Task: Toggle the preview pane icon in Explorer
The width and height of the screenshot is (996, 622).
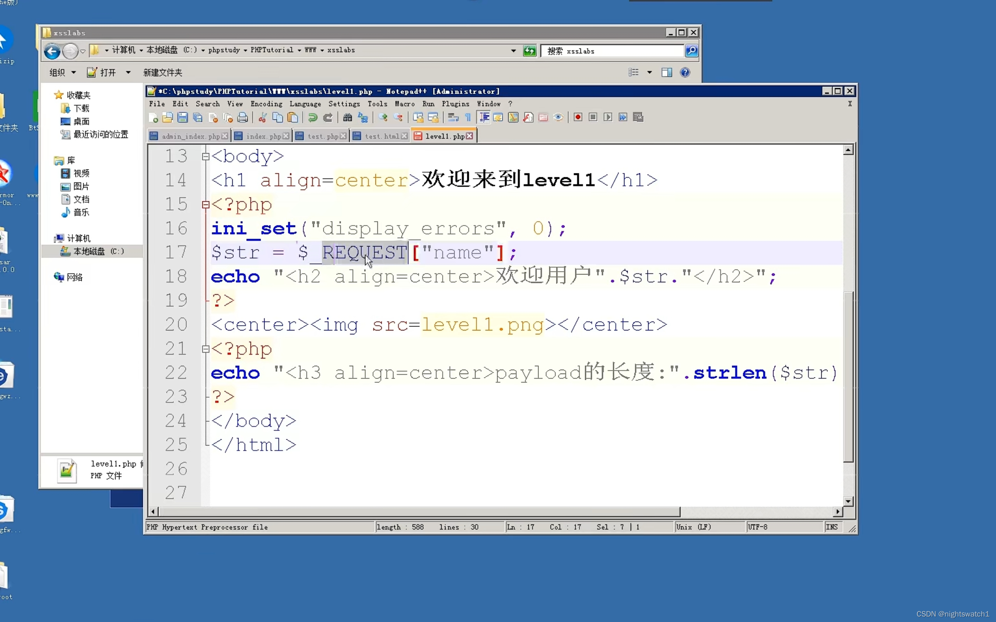Action: click(x=667, y=73)
